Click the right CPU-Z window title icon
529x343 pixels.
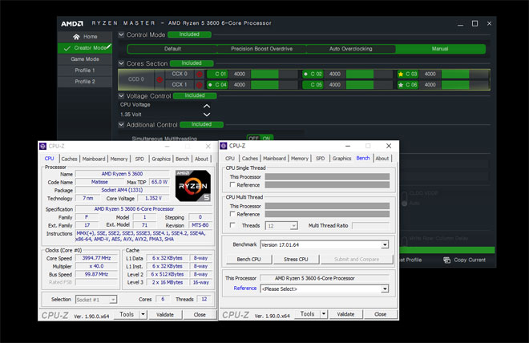(x=224, y=146)
